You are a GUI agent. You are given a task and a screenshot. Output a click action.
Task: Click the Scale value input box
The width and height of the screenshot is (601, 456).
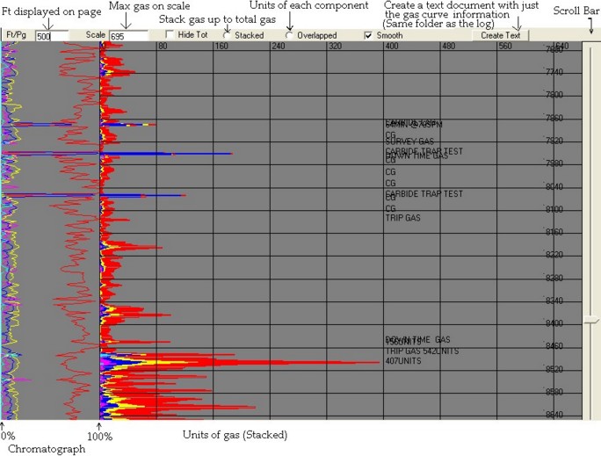[128, 36]
